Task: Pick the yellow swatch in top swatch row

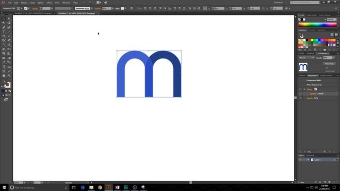Action: pyautogui.click(x=312, y=40)
